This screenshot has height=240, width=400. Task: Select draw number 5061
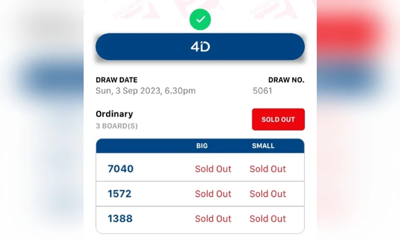pos(262,90)
